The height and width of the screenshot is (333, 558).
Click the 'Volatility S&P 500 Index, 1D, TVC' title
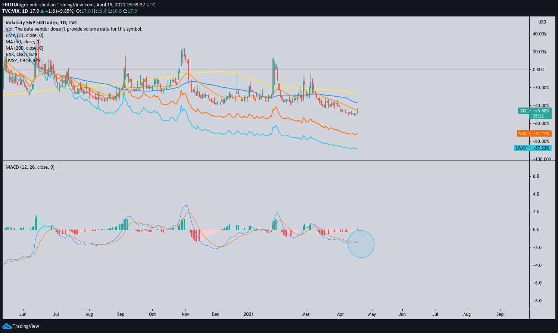[x=41, y=23]
